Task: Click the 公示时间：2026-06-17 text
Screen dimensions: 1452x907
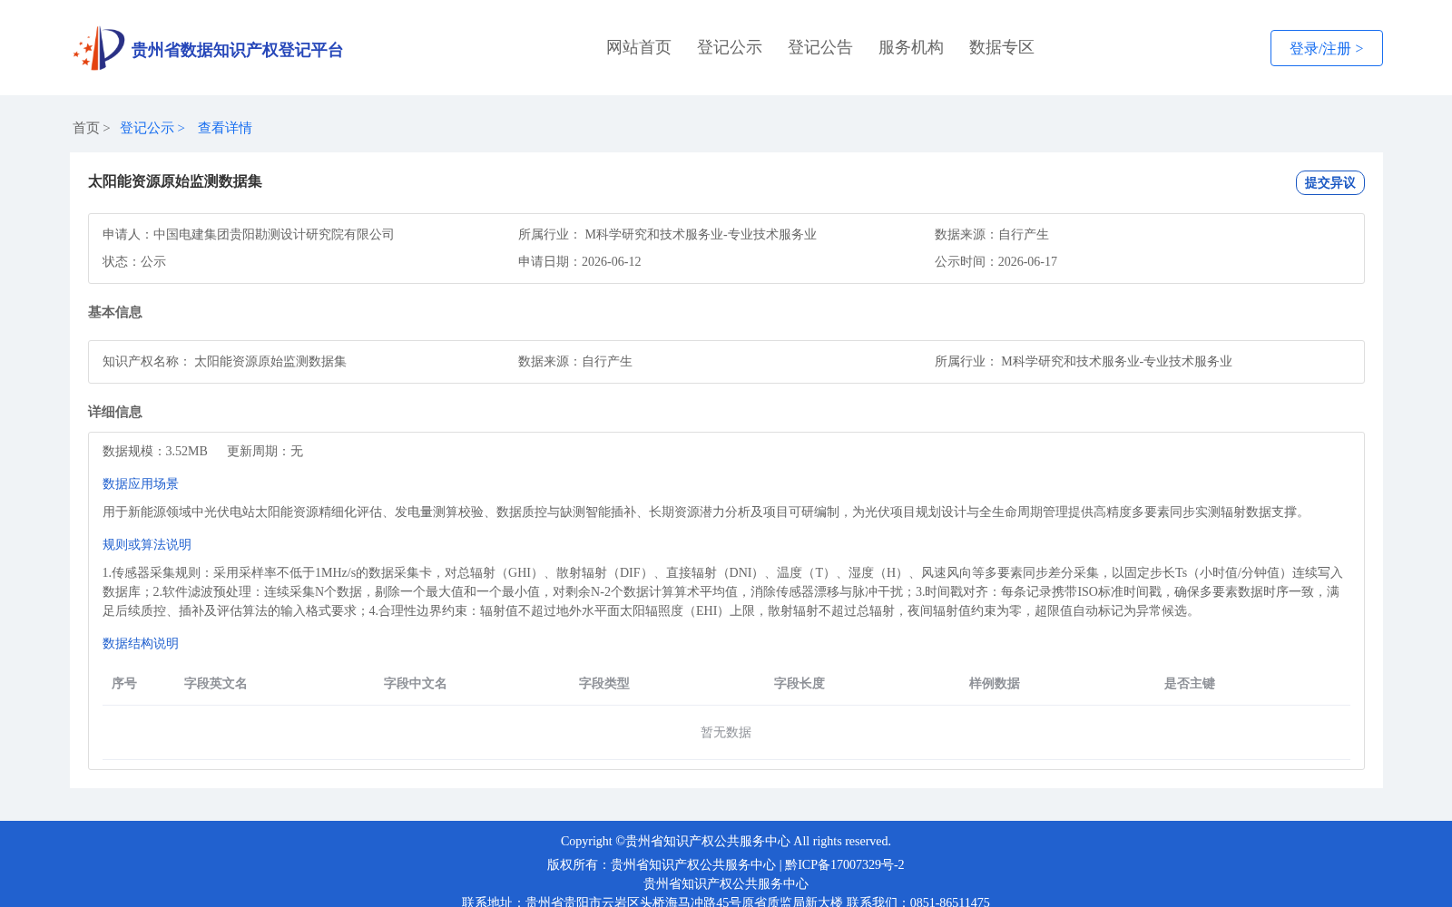Action: (x=996, y=261)
